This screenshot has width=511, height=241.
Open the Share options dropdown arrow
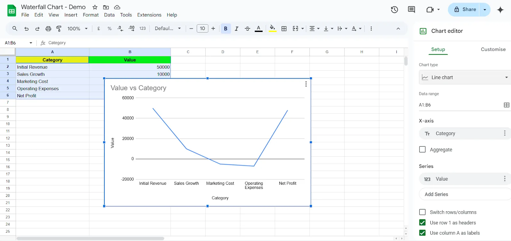485,10
